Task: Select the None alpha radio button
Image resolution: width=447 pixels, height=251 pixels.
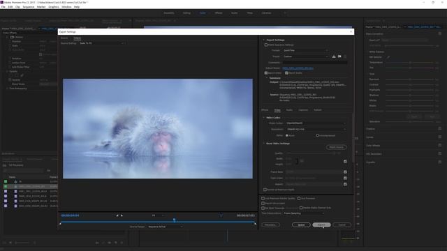Action: (x=287, y=135)
